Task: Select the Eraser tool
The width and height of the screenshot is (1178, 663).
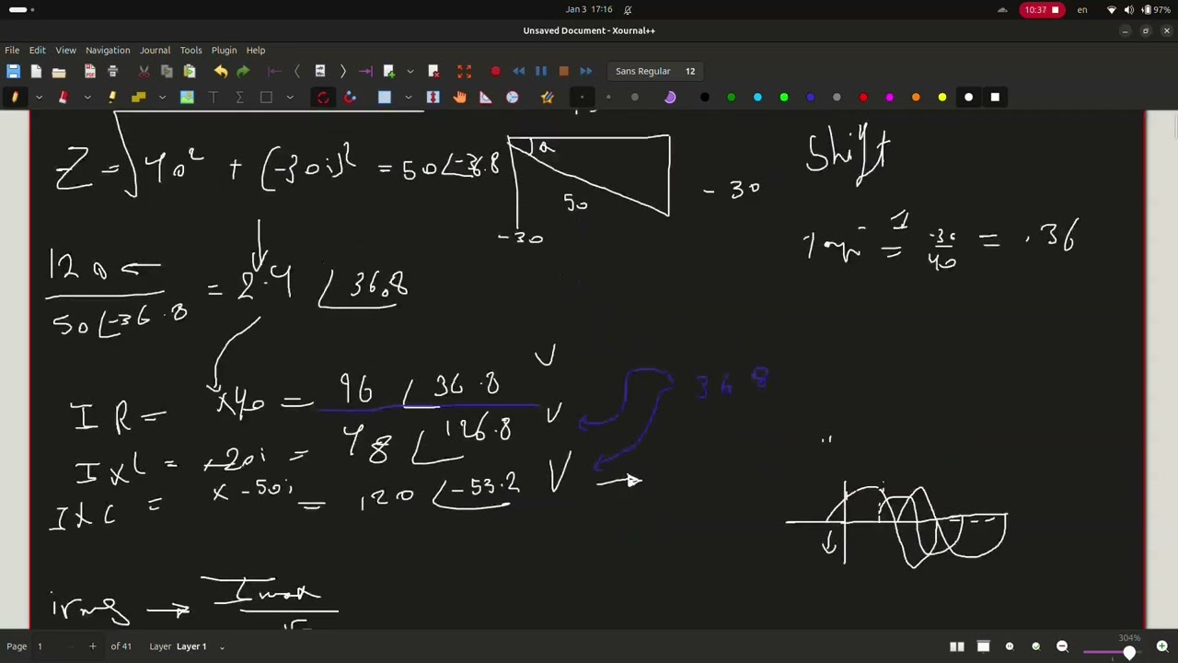Action: 64,97
